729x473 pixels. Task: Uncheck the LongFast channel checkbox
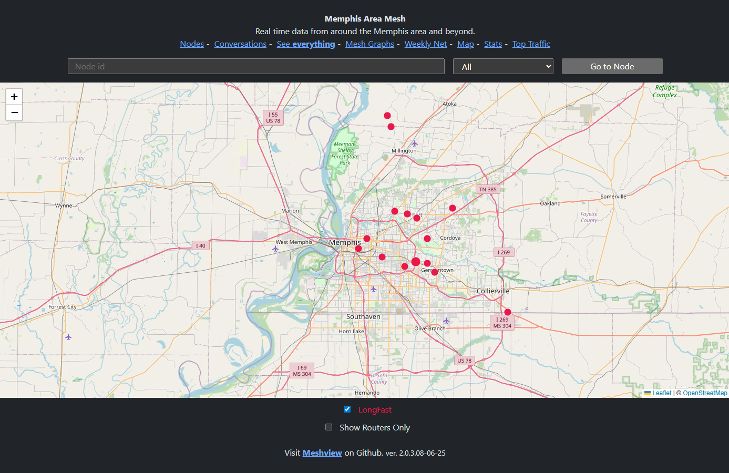[x=347, y=409]
